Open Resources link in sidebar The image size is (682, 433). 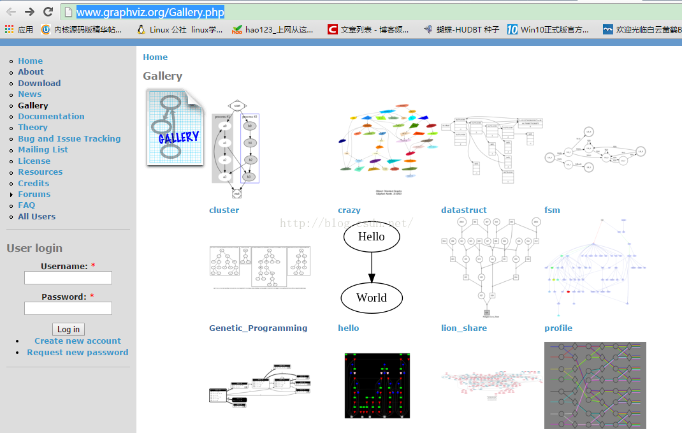pyautogui.click(x=40, y=172)
